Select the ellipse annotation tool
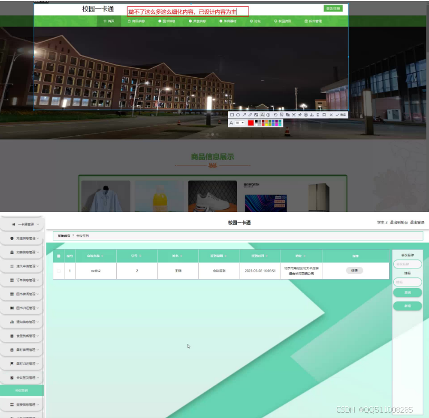 click(238, 115)
